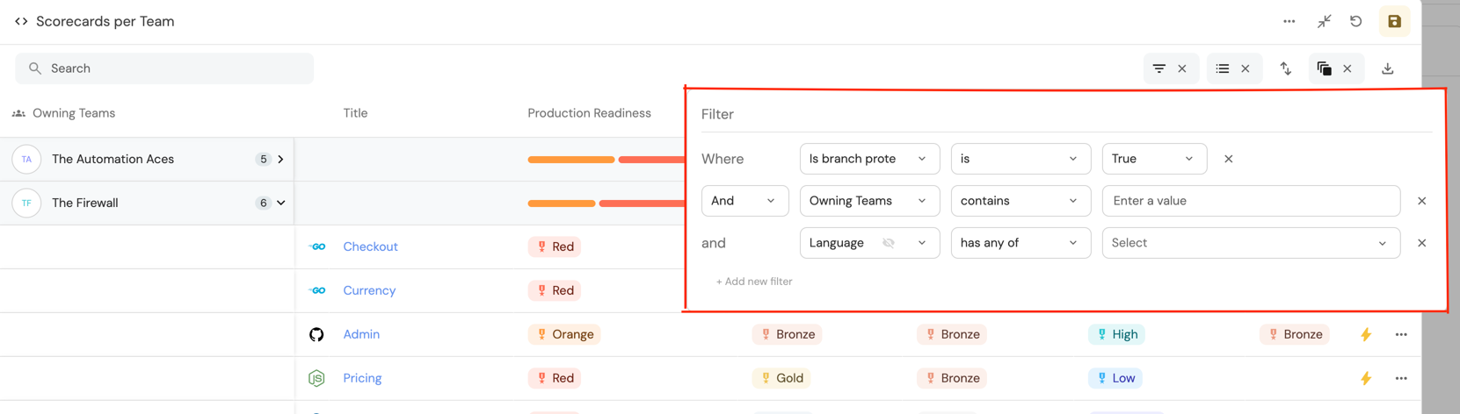Click the save icon button
This screenshot has width=1460, height=414.
click(1394, 22)
